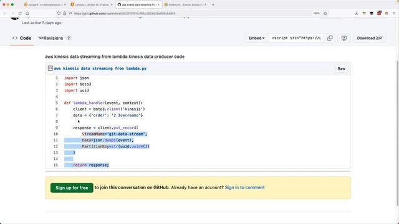Open the Embed dropdown
The width and height of the screenshot is (399, 224).
click(256, 38)
